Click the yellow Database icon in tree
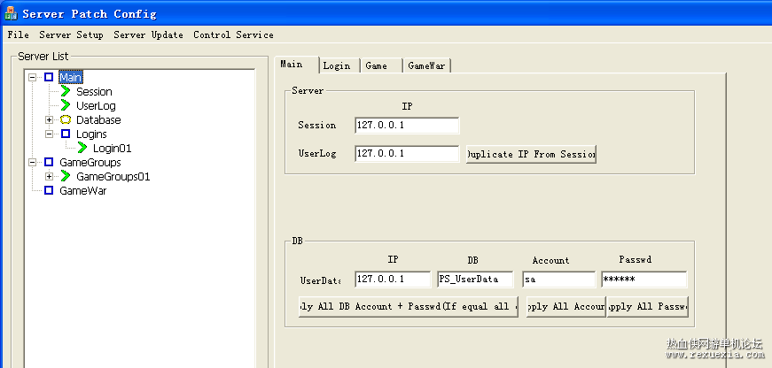This screenshot has height=368, width=772. pyautogui.click(x=66, y=120)
